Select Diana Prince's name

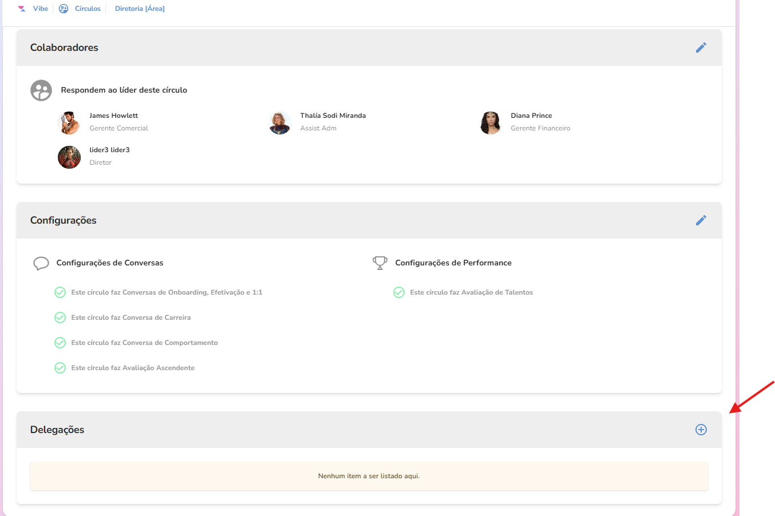coord(531,116)
